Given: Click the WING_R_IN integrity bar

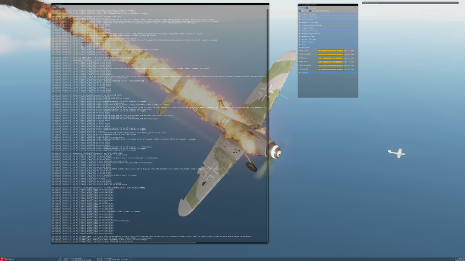Looking at the screenshot, I should click(x=331, y=62).
